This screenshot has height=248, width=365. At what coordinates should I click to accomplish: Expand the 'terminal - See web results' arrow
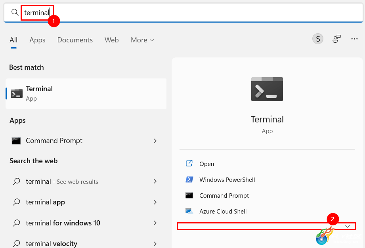[x=155, y=181]
